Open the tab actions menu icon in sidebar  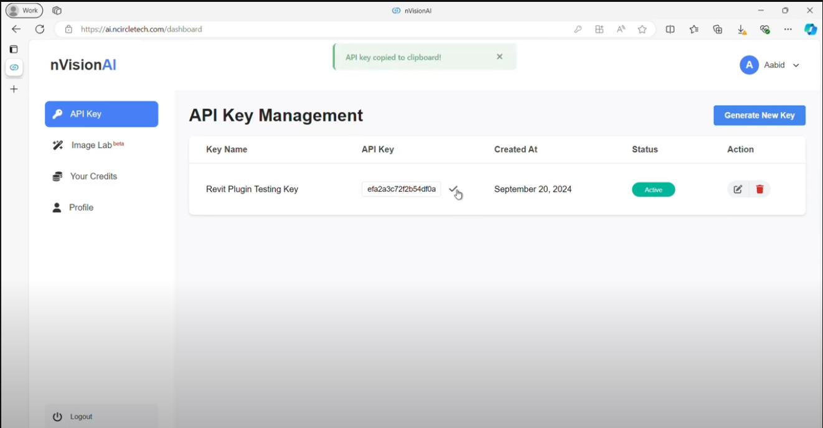point(14,49)
